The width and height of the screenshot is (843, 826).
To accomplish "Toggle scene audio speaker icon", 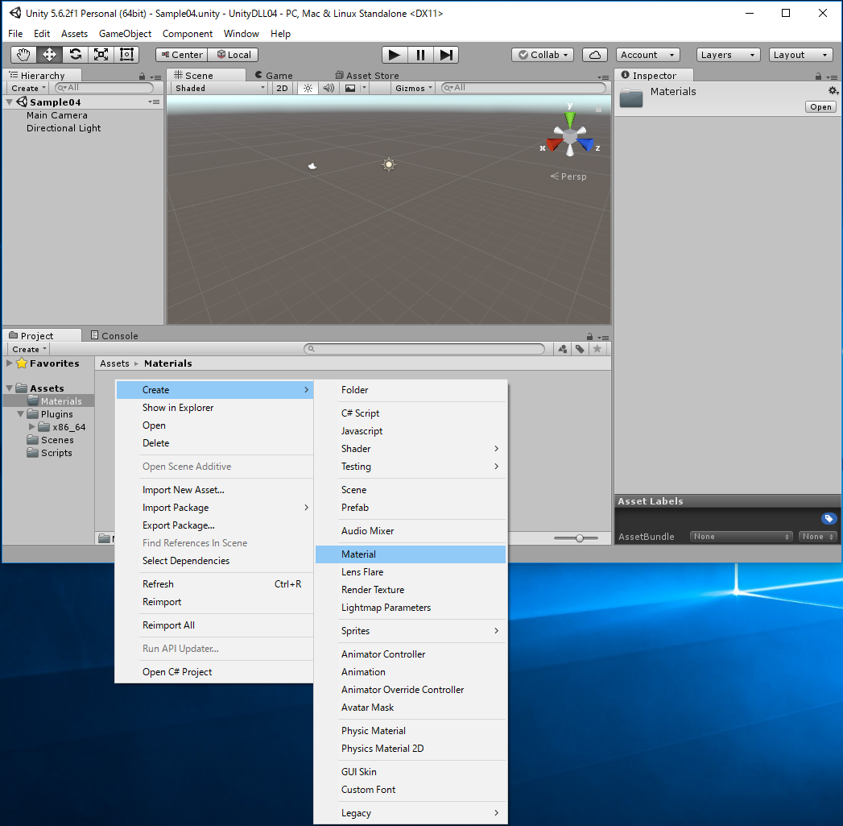I will 329,88.
